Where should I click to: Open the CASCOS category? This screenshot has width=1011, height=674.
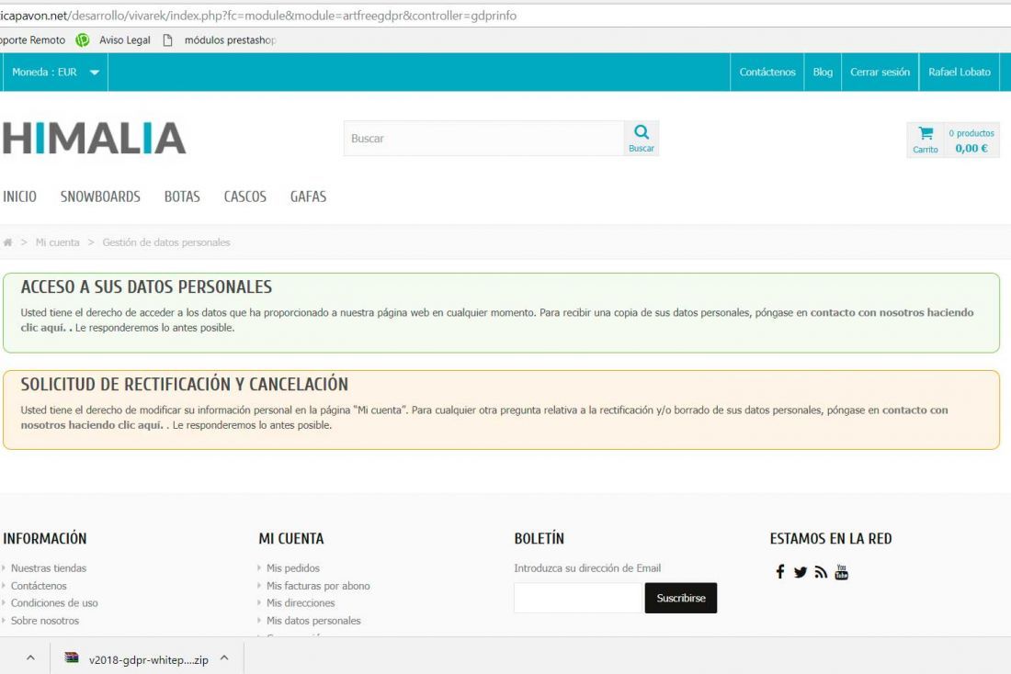click(245, 197)
